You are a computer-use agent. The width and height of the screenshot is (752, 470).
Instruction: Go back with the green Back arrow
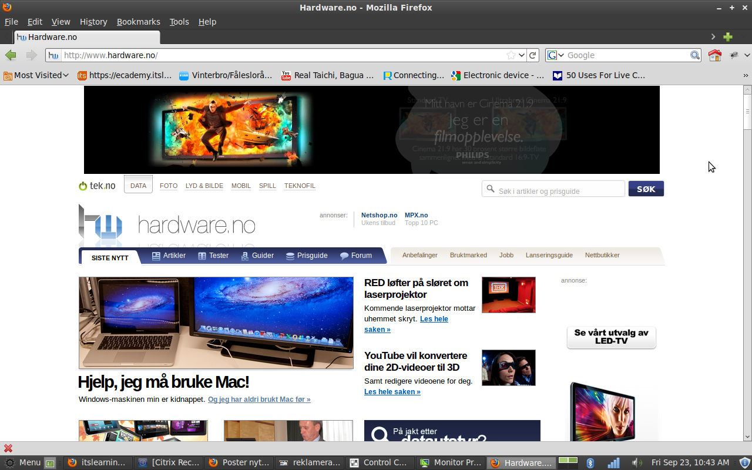[x=11, y=55]
